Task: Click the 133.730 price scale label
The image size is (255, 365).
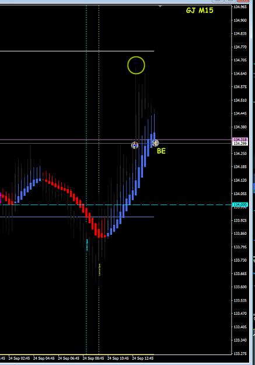Action: click(240, 260)
